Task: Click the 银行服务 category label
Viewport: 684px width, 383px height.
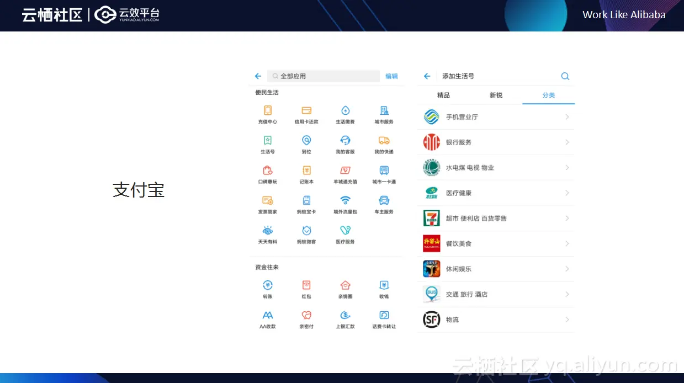Action: pos(459,142)
